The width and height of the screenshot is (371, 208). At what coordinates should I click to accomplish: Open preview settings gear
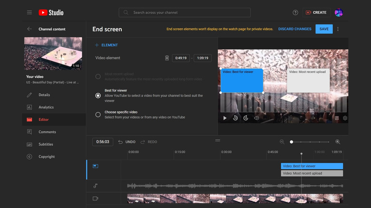pos(345,118)
